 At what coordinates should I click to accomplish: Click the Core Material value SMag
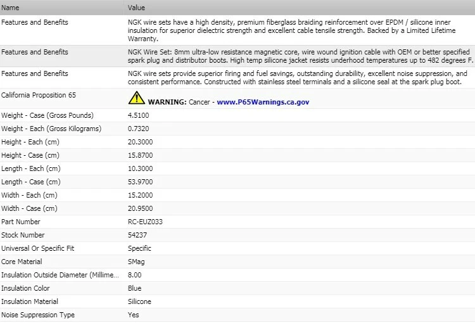[x=136, y=262]
